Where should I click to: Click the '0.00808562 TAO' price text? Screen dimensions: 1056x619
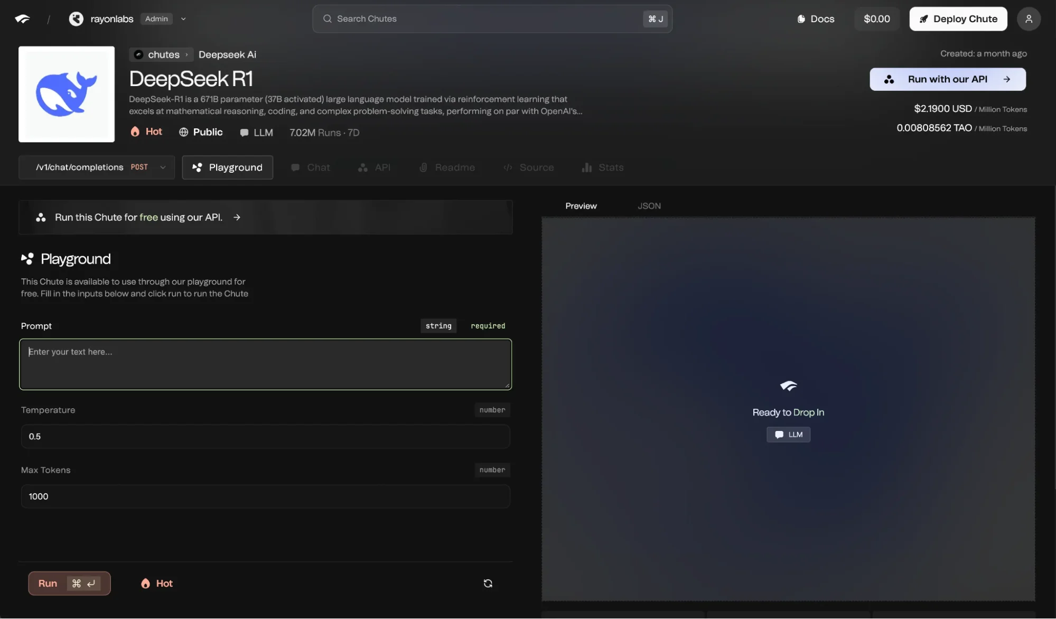934,128
